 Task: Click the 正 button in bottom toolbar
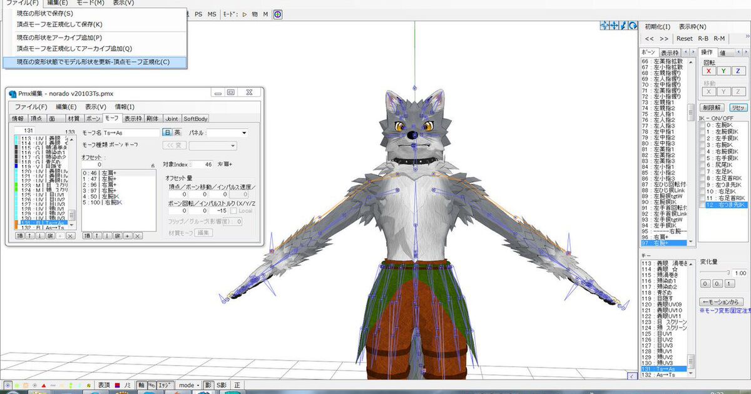pyautogui.click(x=237, y=385)
